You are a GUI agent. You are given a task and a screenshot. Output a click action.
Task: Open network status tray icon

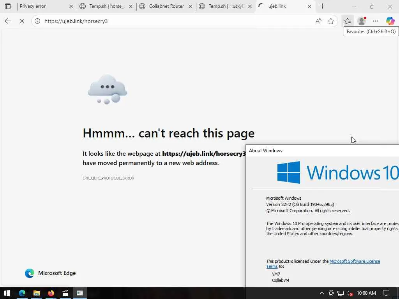click(x=341, y=293)
